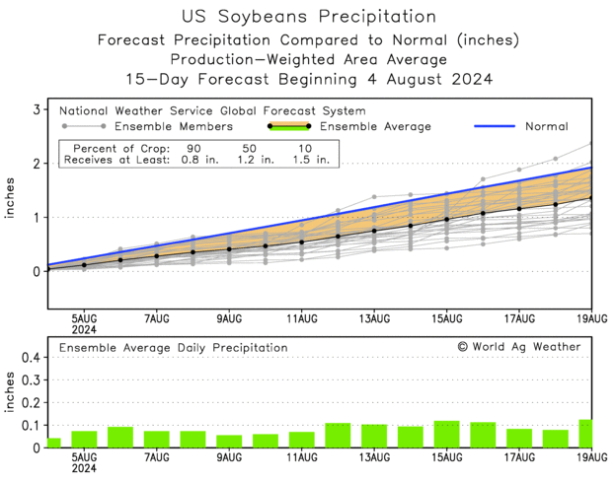Click the Ensemble Average Daily Precipitation label

(174, 348)
